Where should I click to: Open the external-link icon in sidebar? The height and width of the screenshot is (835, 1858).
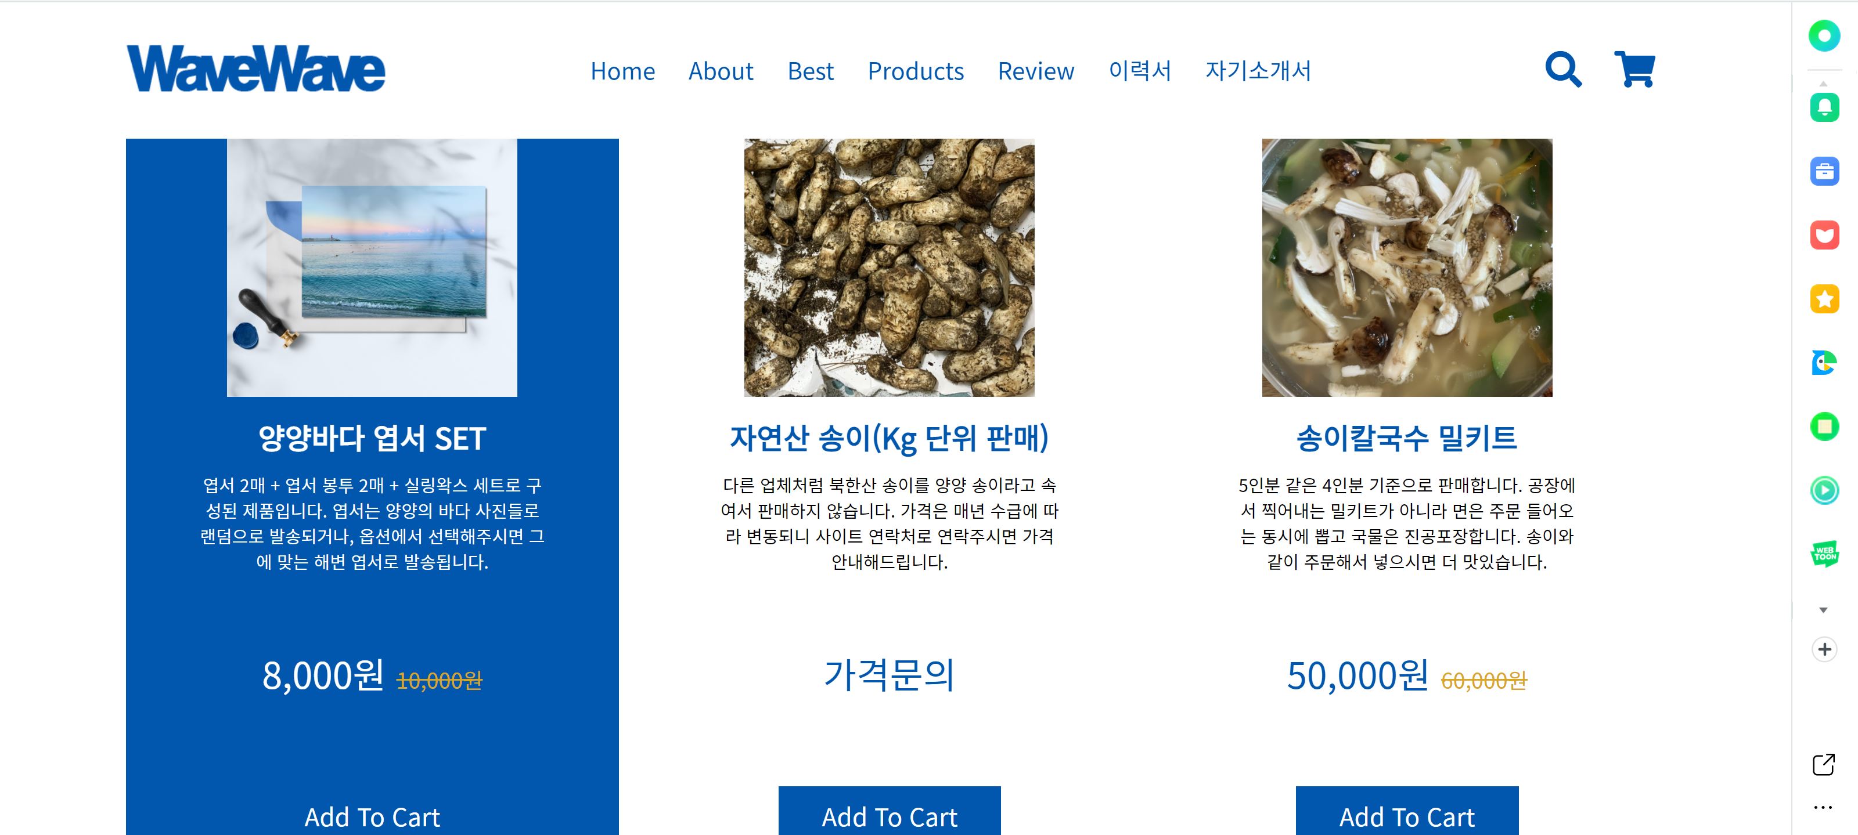[1823, 764]
